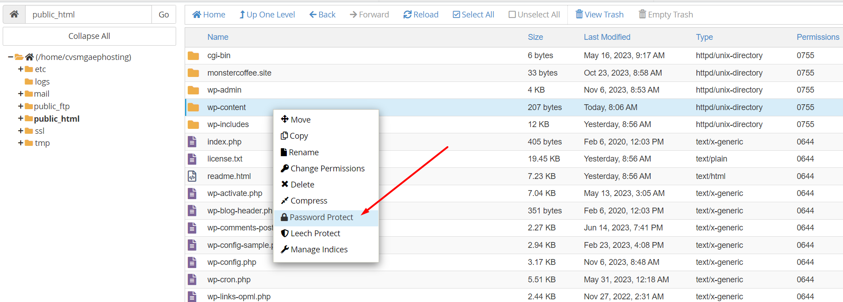Click the Collapse All button
The width and height of the screenshot is (843, 302).
pyautogui.click(x=89, y=36)
